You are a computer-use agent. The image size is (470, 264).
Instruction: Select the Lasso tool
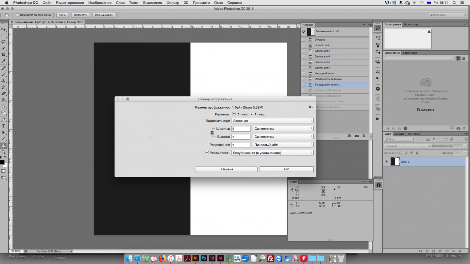coord(3,42)
